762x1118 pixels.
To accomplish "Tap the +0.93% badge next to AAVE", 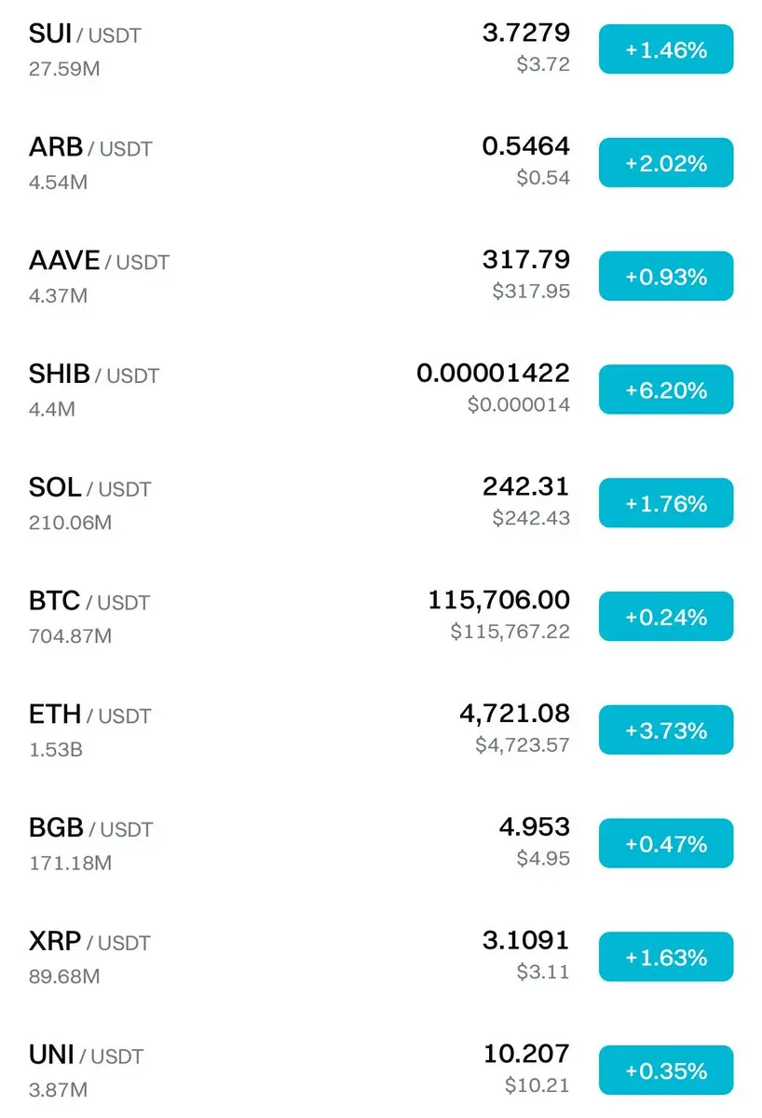I will pyautogui.click(x=666, y=277).
